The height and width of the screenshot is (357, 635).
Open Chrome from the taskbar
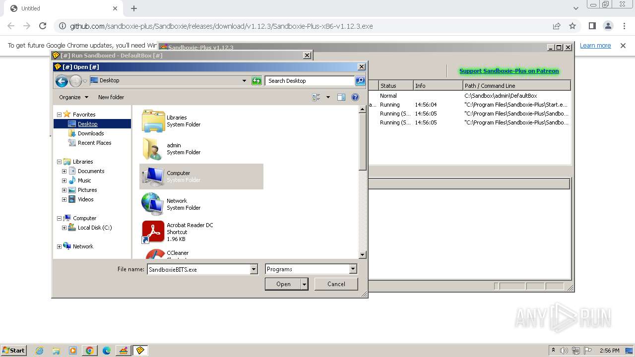pos(90,351)
